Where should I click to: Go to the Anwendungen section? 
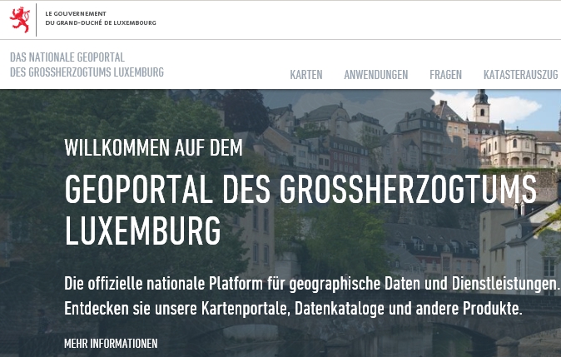pyautogui.click(x=375, y=75)
